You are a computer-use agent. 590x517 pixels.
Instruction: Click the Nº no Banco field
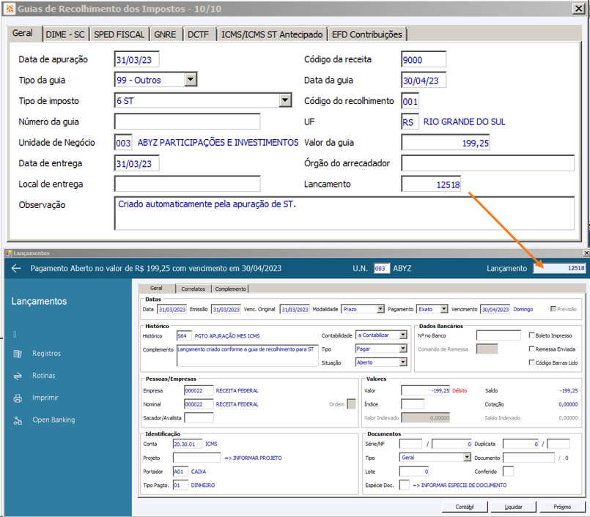[x=498, y=335]
